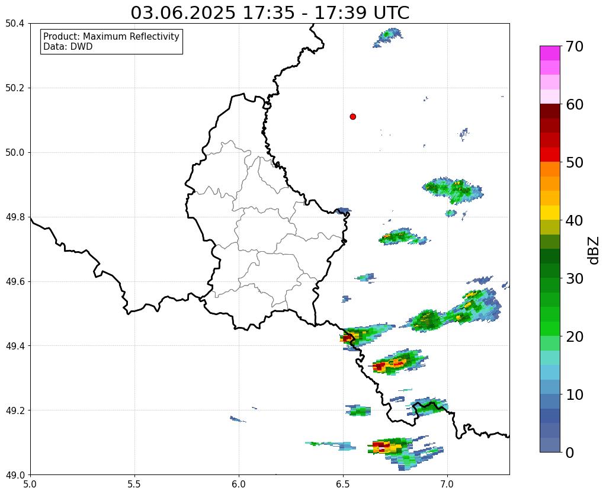Click "Data: DWD" in the legend box
This screenshot has width=606, height=494.
coord(68,47)
